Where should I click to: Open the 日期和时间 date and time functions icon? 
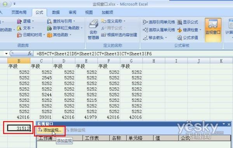click(19, 35)
